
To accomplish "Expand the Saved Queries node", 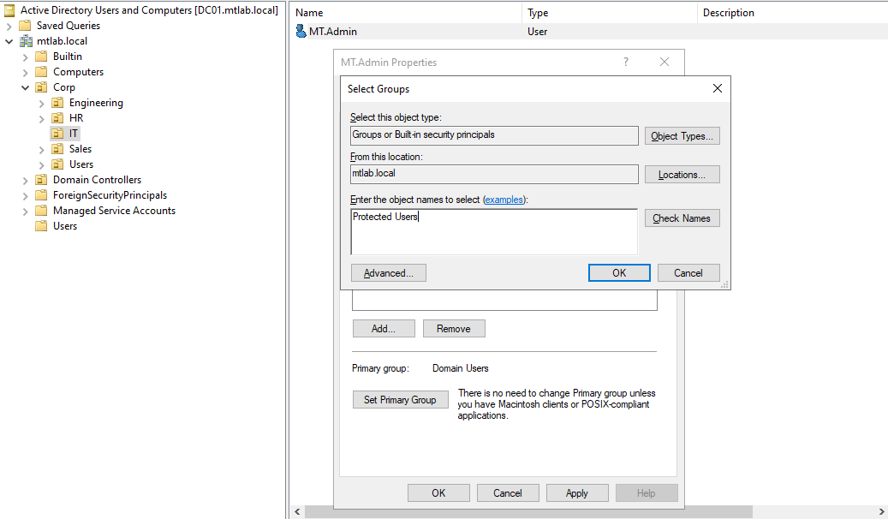I will 9,26.
